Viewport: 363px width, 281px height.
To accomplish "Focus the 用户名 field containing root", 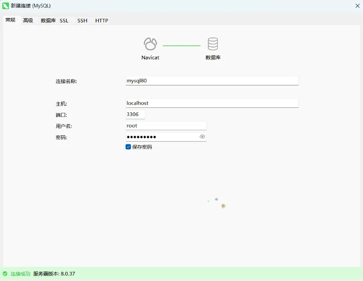I will (x=166, y=126).
